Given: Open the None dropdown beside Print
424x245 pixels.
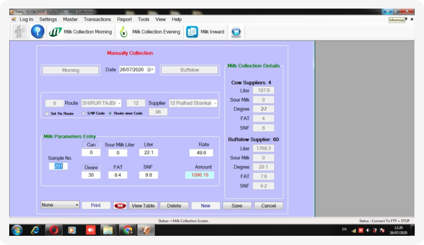Looking at the screenshot, I should pyautogui.click(x=76, y=205).
